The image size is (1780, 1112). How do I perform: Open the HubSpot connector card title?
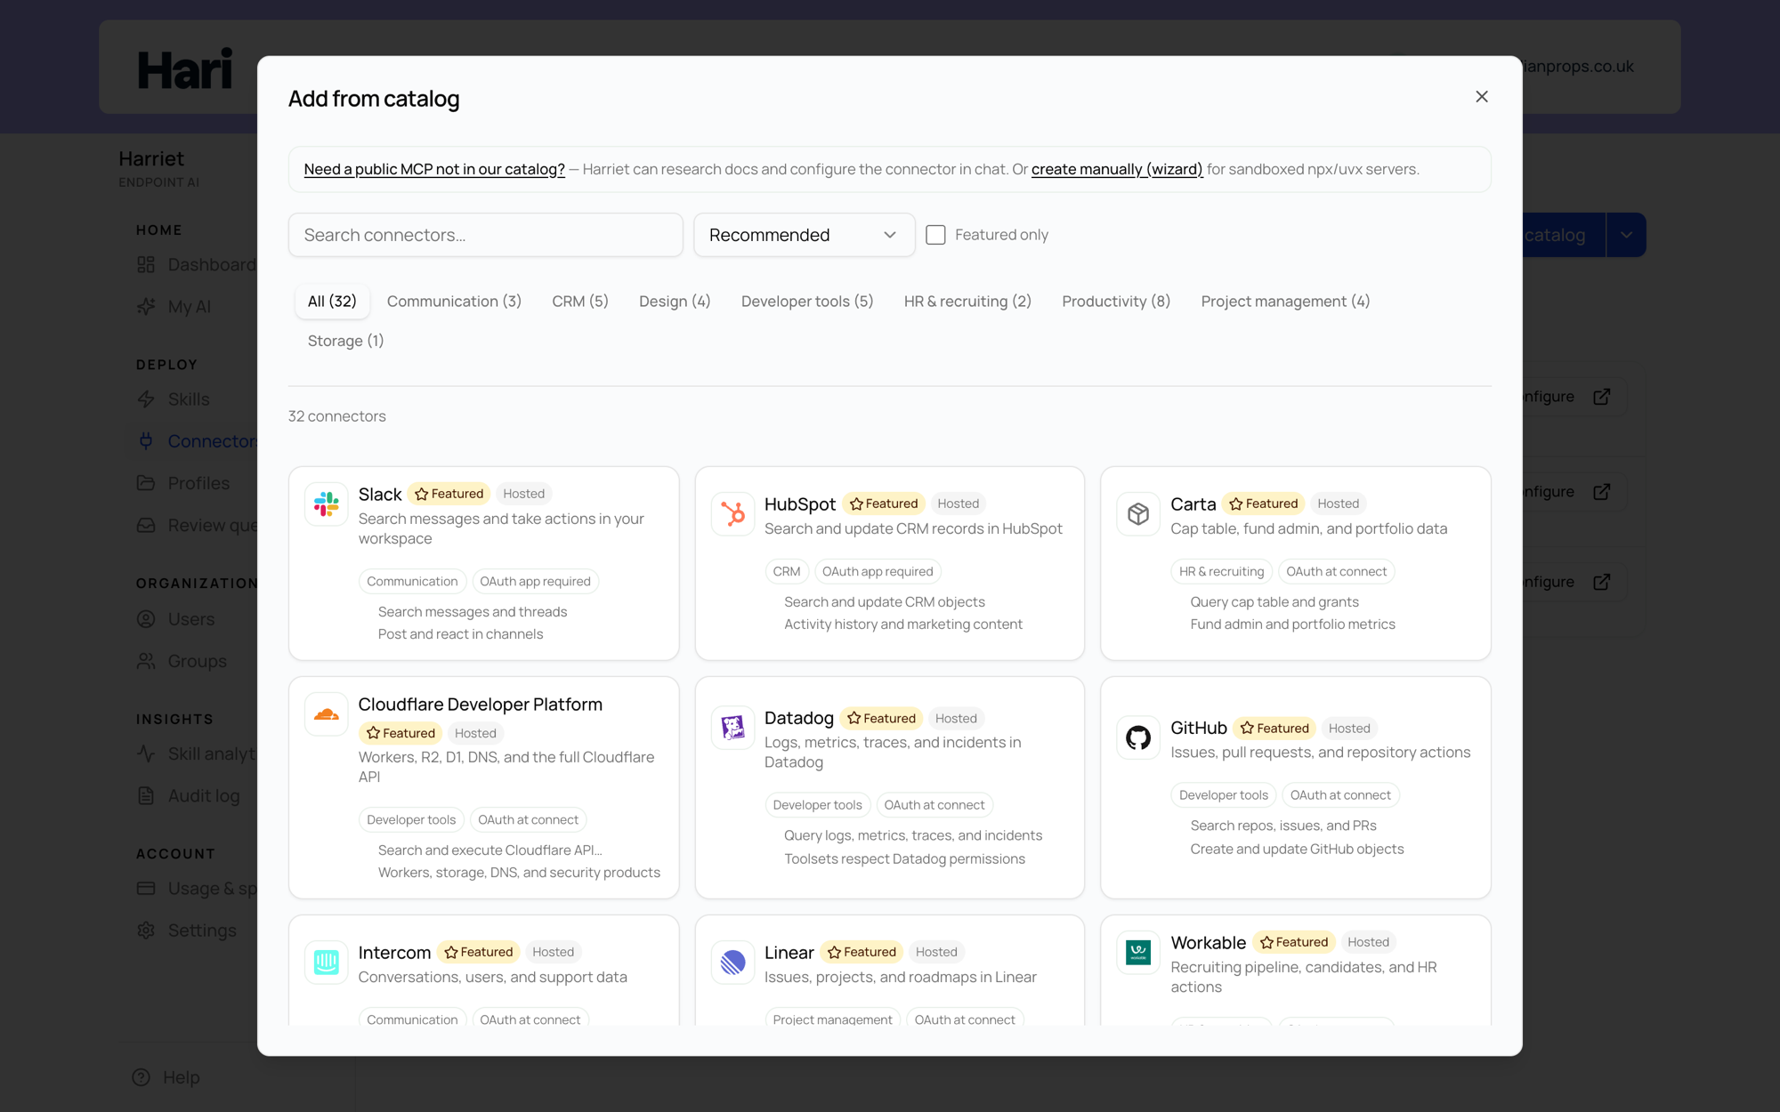pyautogui.click(x=800, y=504)
